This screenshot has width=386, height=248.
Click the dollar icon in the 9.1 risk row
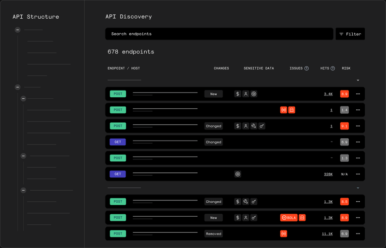point(237,126)
